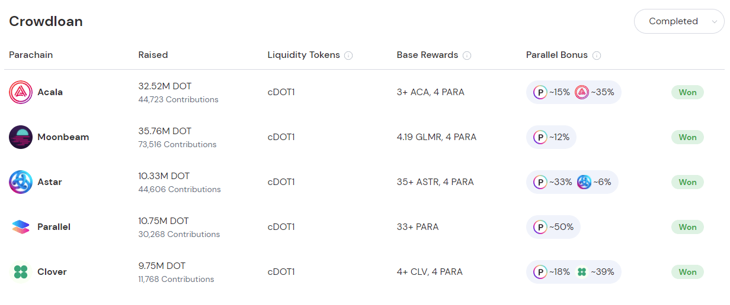Click the Acala bonus icon showing ~35%

point(582,92)
